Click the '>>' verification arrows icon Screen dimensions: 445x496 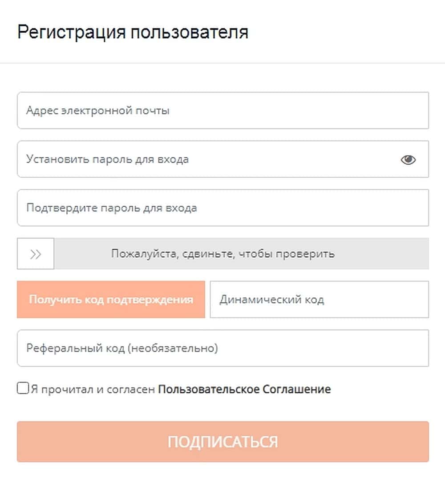(36, 254)
